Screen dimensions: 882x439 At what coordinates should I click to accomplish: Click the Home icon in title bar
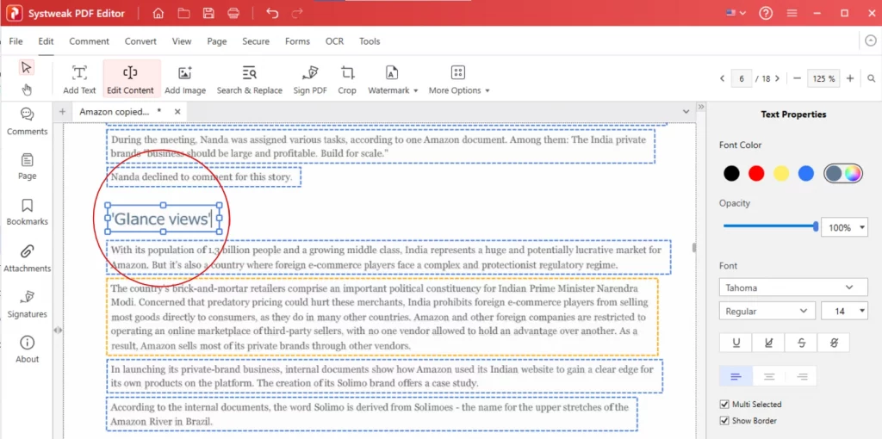(x=158, y=14)
